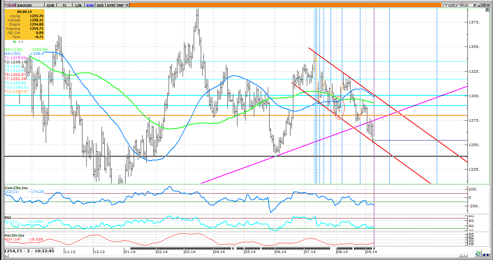The image size is (493, 260).
Task: Switch to the LIN scale button
Action: [78, 5]
